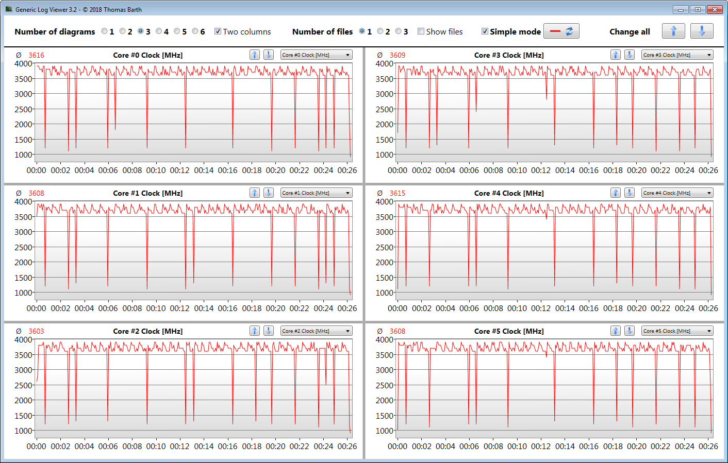Set Number of files to 3

point(398,31)
